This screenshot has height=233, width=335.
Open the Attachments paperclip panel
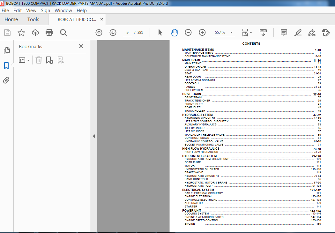[x=6, y=80]
